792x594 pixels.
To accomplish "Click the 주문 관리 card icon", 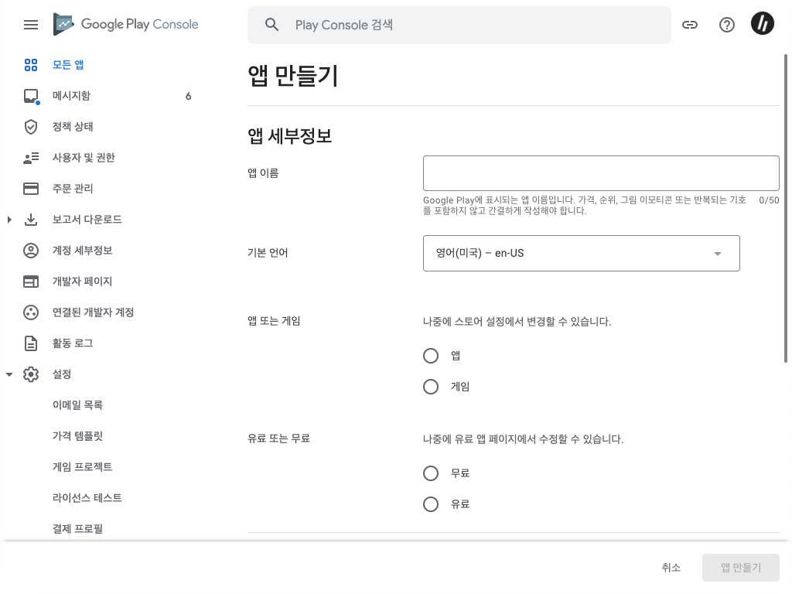I will coord(31,189).
